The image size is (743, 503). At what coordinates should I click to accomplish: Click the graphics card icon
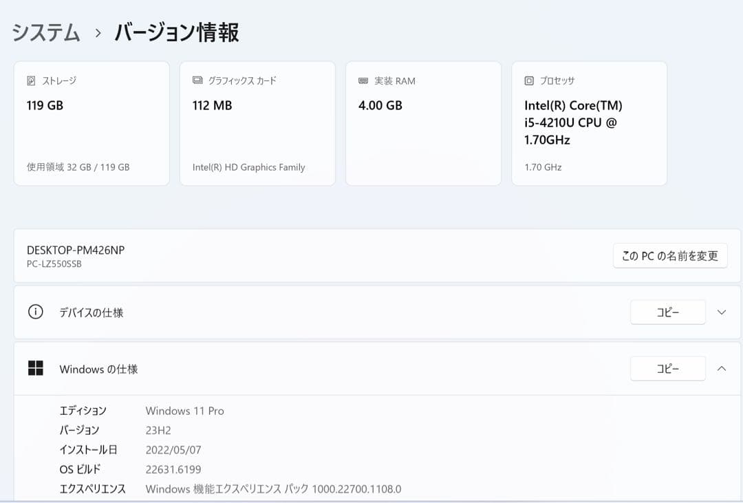click(197, 80)
